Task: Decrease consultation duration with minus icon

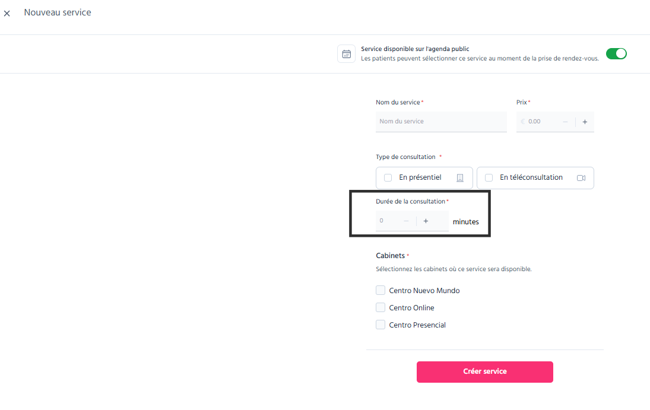Action: pos(406,221)
